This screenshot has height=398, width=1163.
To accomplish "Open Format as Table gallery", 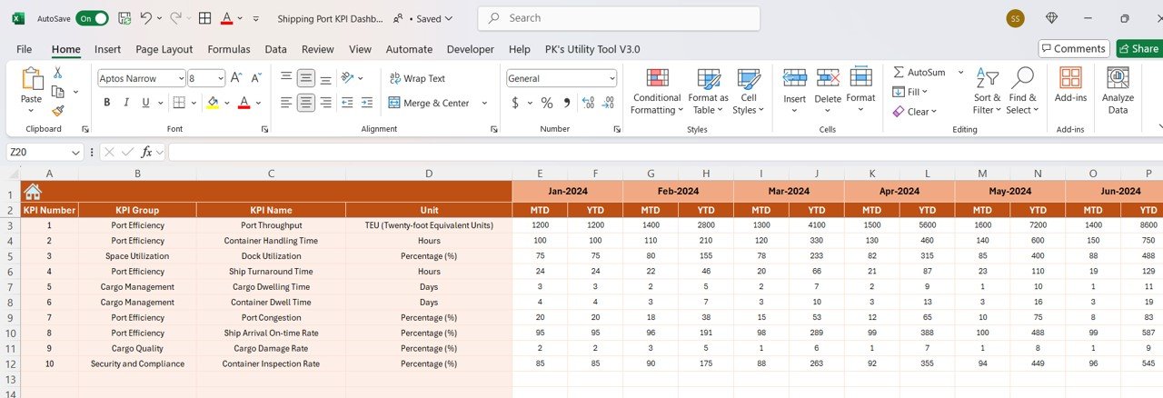I will [x=708, y=91].
